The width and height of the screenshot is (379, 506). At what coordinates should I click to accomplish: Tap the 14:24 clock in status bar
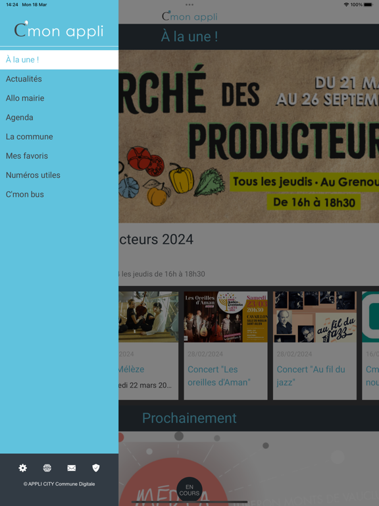click(13, 5)
